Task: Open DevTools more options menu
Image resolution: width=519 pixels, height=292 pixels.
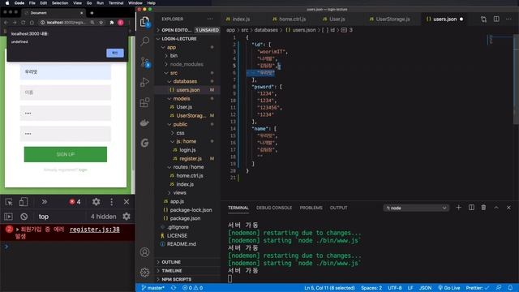Action: tap(112, 202)
